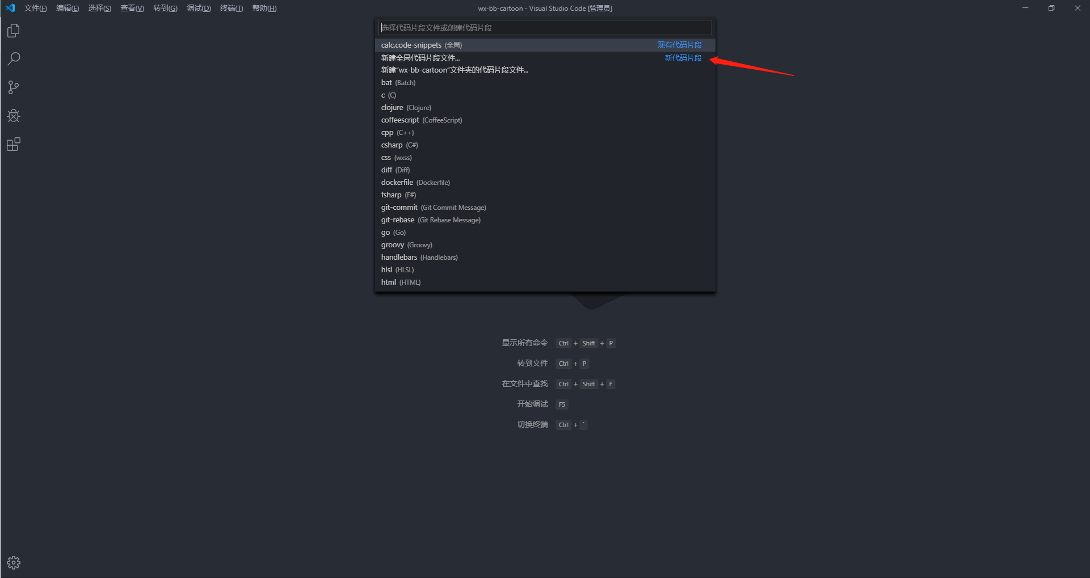Screen dimensions: 1090x578
Task: Select hlsl (HLSL) snippet language
Action: pyautogui.click(x=545, y=270)
